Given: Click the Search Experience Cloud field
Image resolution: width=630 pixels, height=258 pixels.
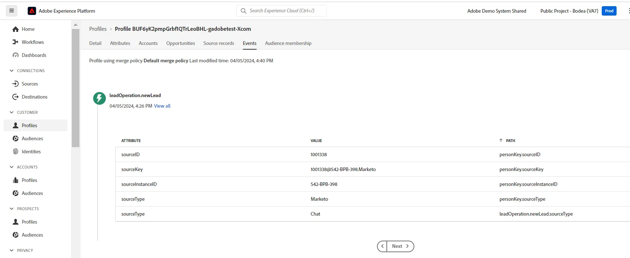Looking at the screenshot, I should 282,11.
